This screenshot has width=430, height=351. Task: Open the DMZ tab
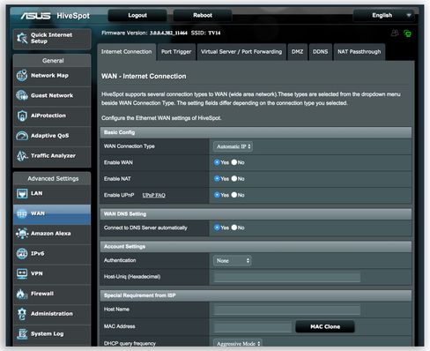pos(297,52)
